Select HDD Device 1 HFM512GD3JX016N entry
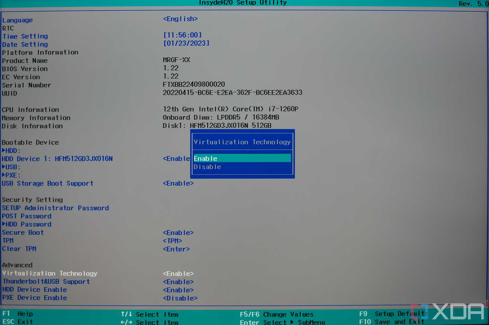489x325 pixels. point(57,159)
